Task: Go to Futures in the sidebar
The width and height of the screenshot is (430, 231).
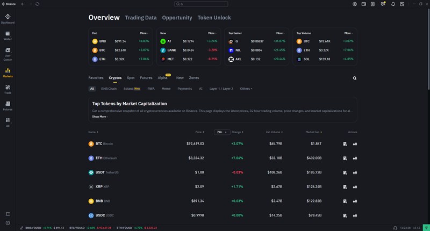Action: [8, 105]
